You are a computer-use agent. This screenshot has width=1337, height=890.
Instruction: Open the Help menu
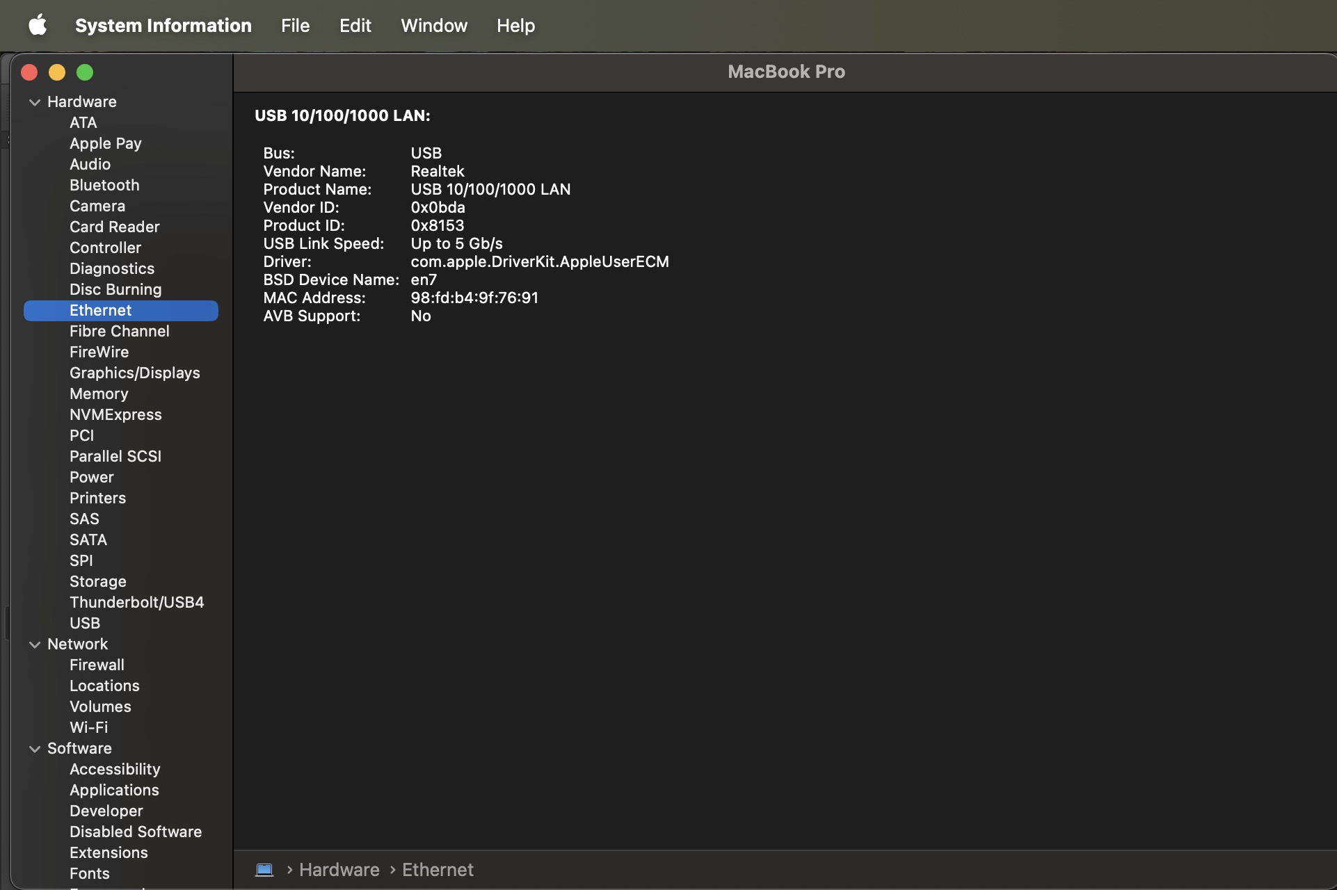[x=515, y=26]
